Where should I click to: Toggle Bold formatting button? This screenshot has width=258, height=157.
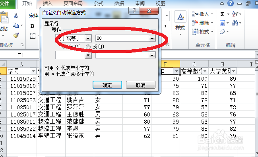[33, 26]
